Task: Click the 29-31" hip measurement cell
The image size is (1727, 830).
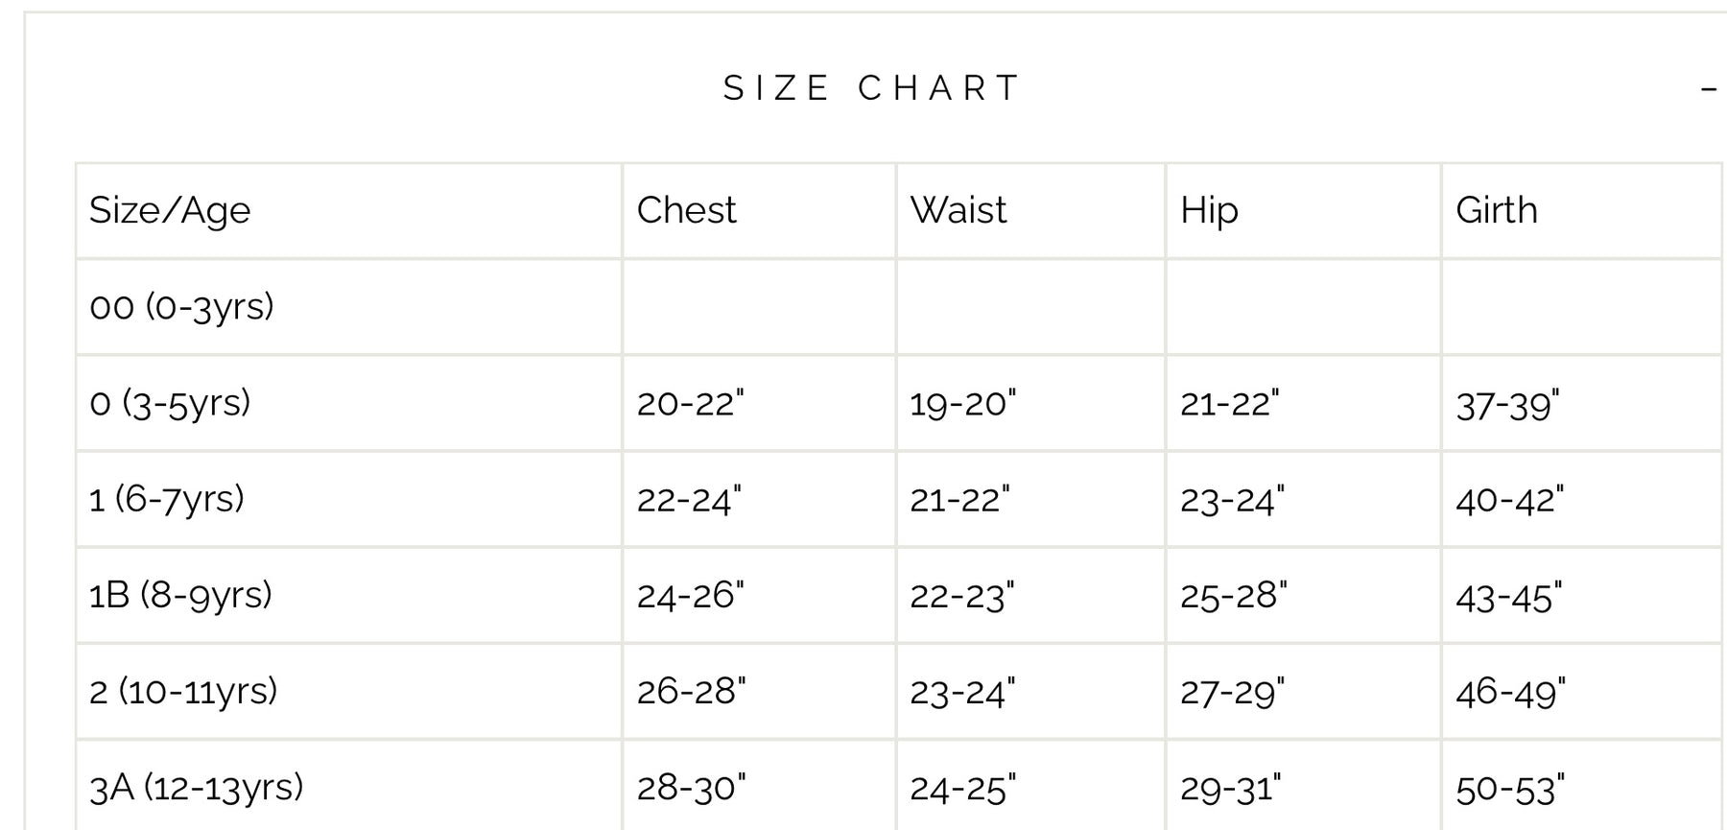Action: coord(1231,788)
